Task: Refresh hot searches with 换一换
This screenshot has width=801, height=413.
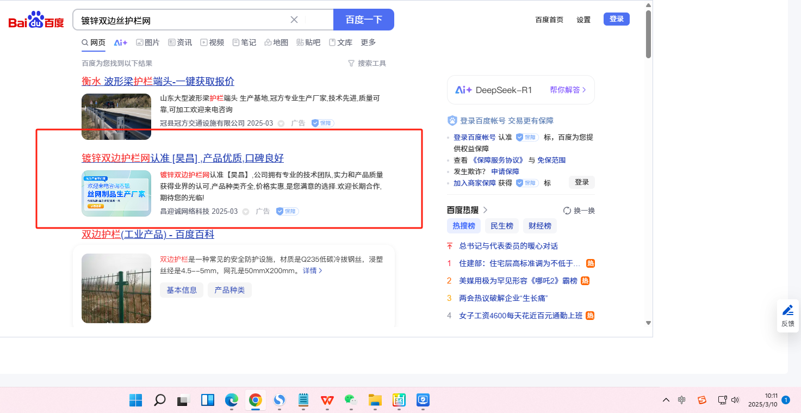Action: (x=579, y=211)
